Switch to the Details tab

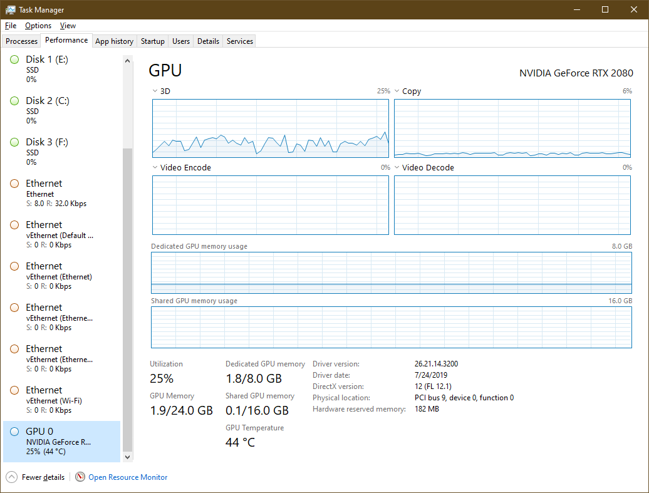click(x=208, y=41)
